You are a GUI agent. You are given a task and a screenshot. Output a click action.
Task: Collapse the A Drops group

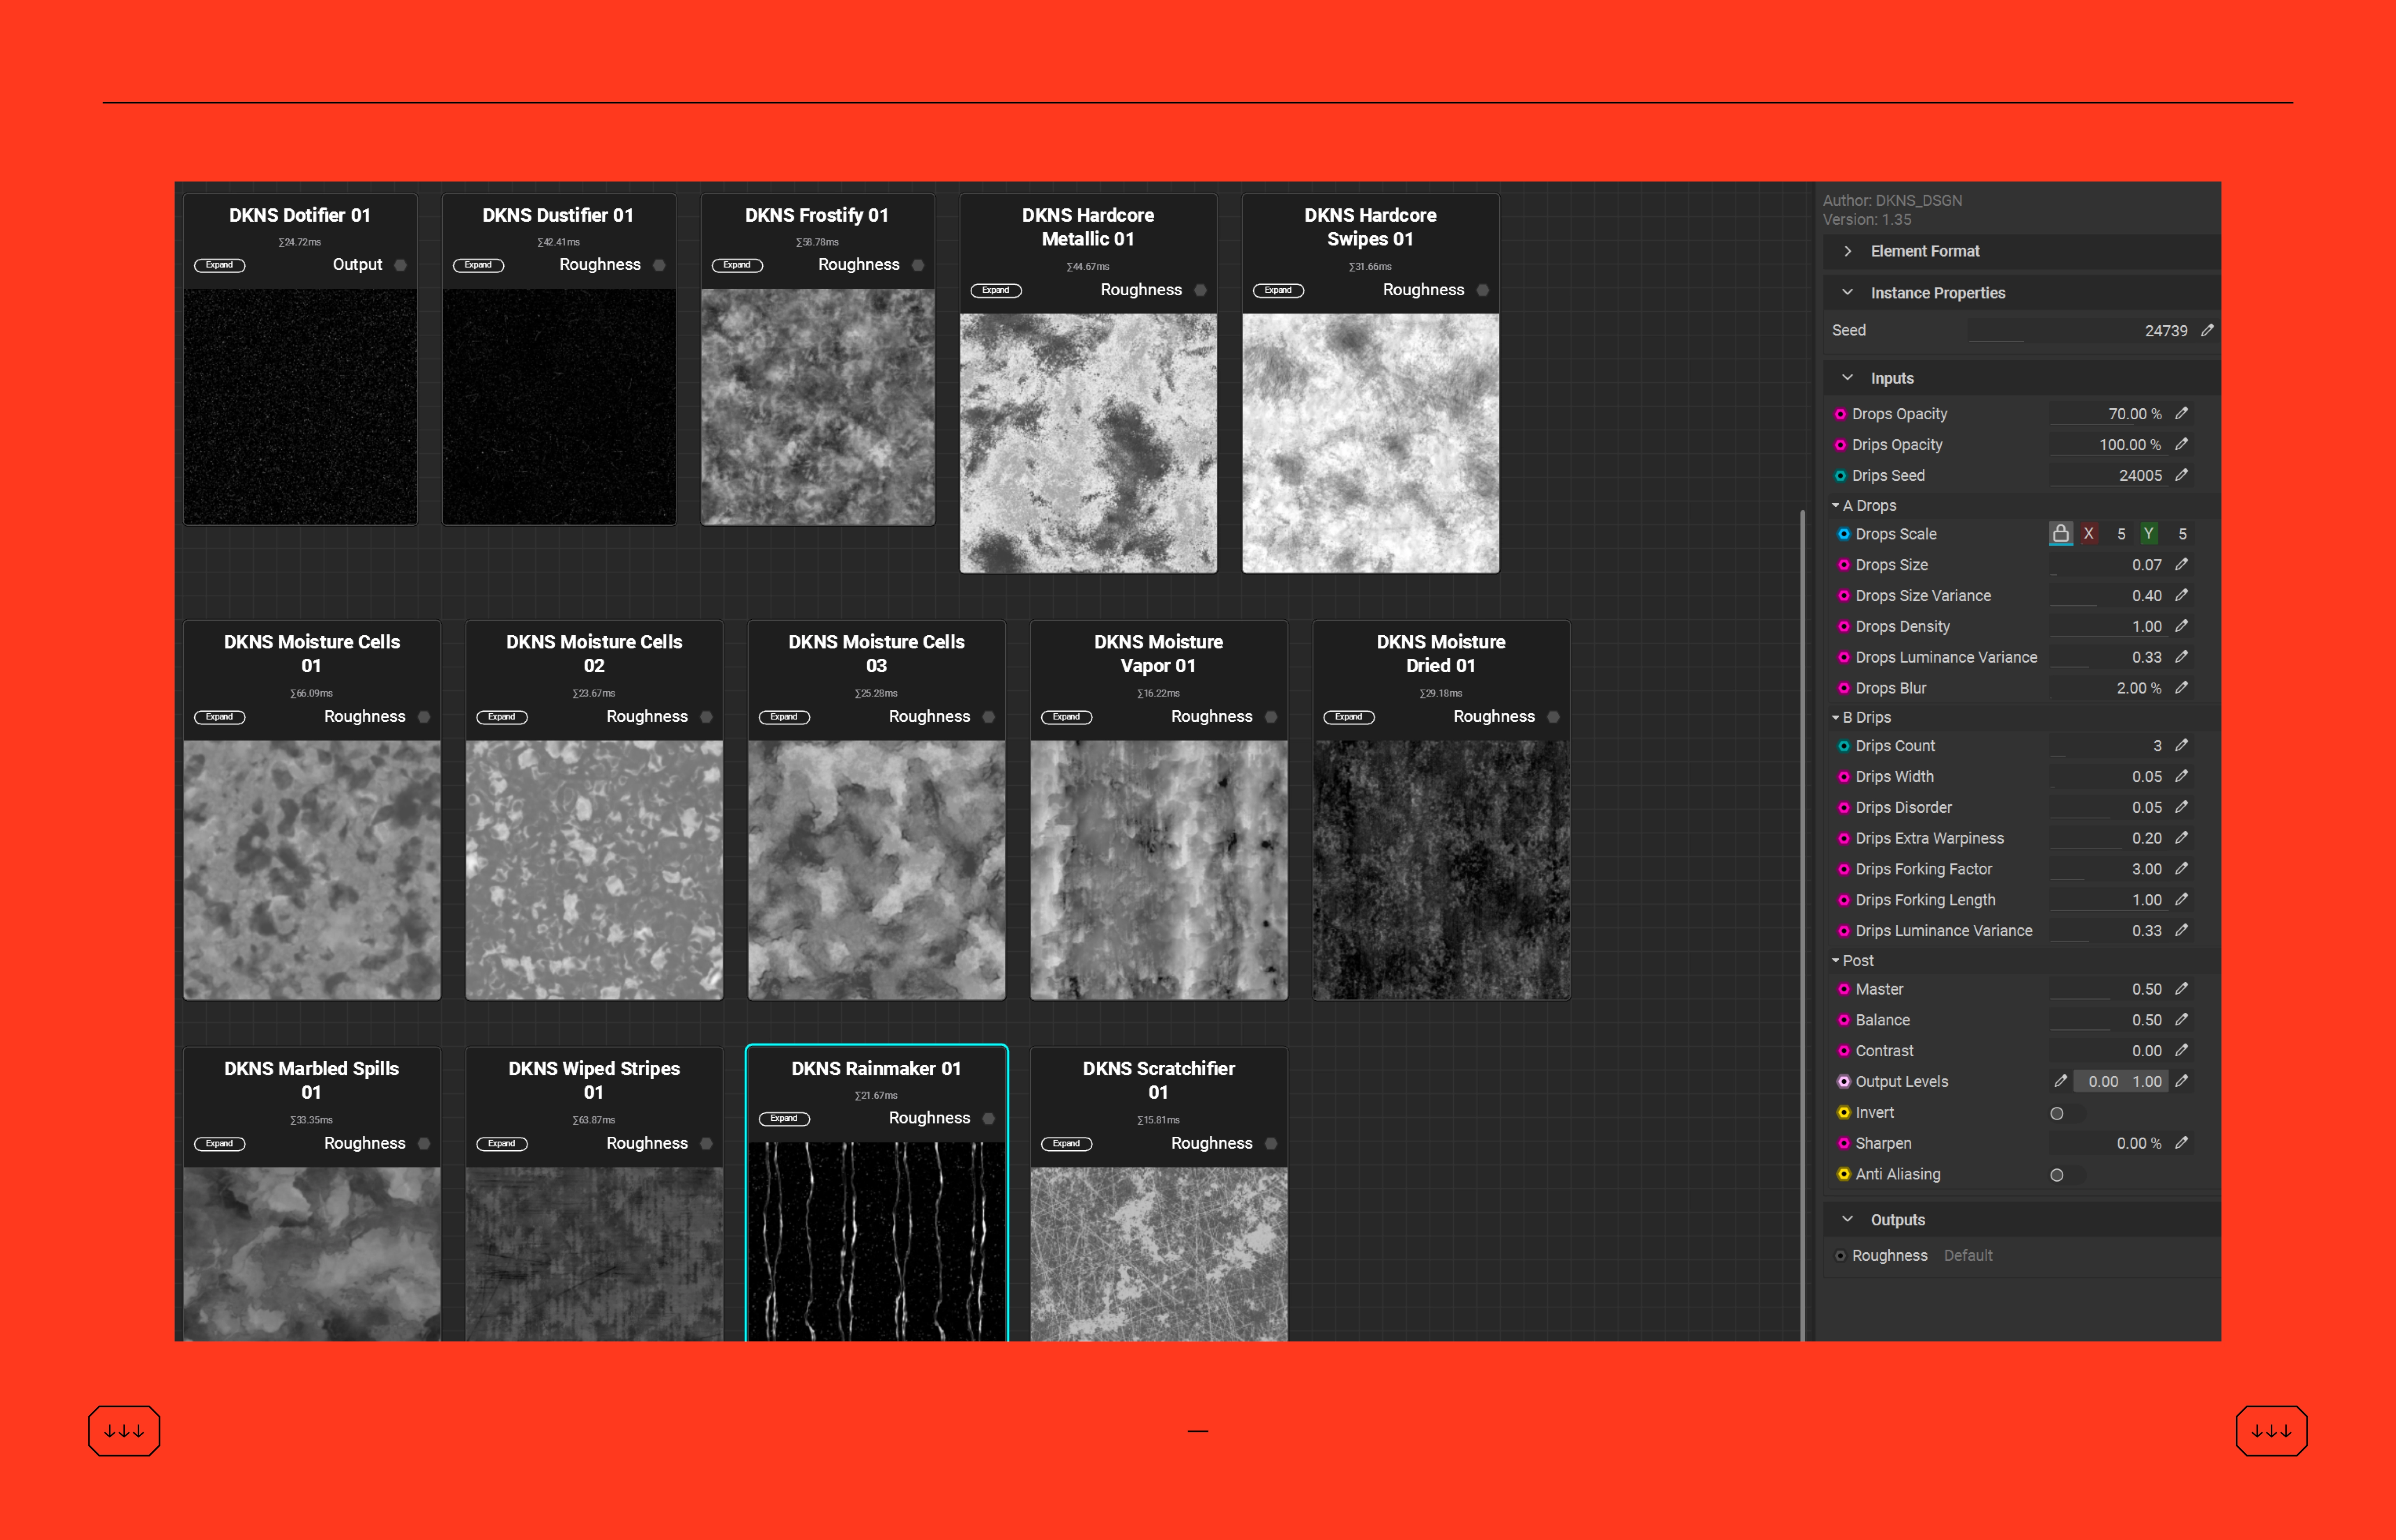[1836, 506]
